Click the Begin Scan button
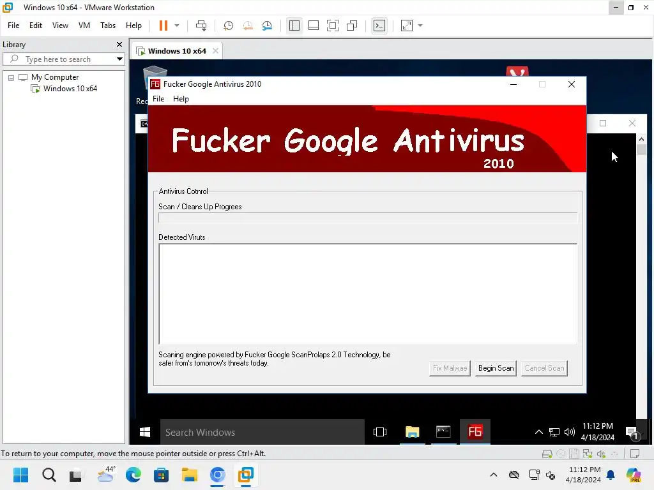 point(496,368)
